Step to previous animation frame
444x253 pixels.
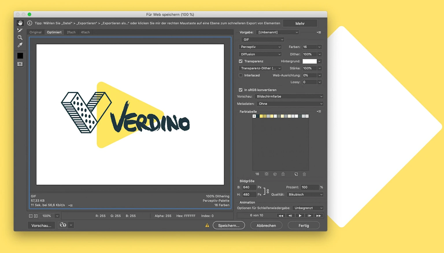290,216
